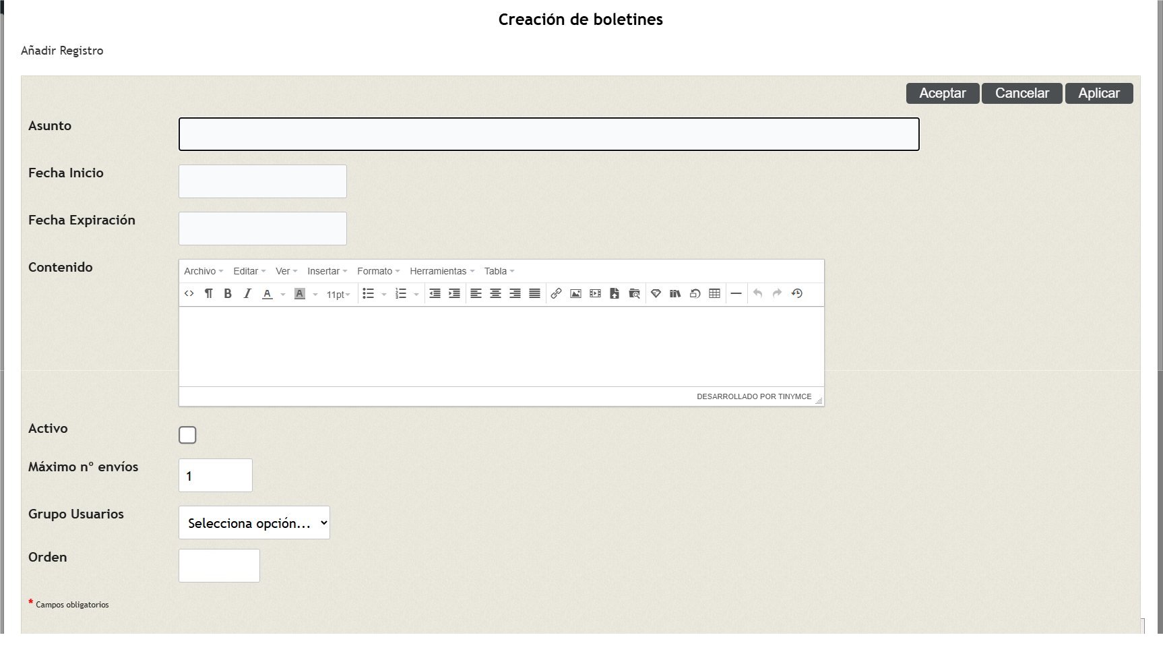Open background color dropdown arrow
Screen dimensions: 1163x656
point(315,294)
